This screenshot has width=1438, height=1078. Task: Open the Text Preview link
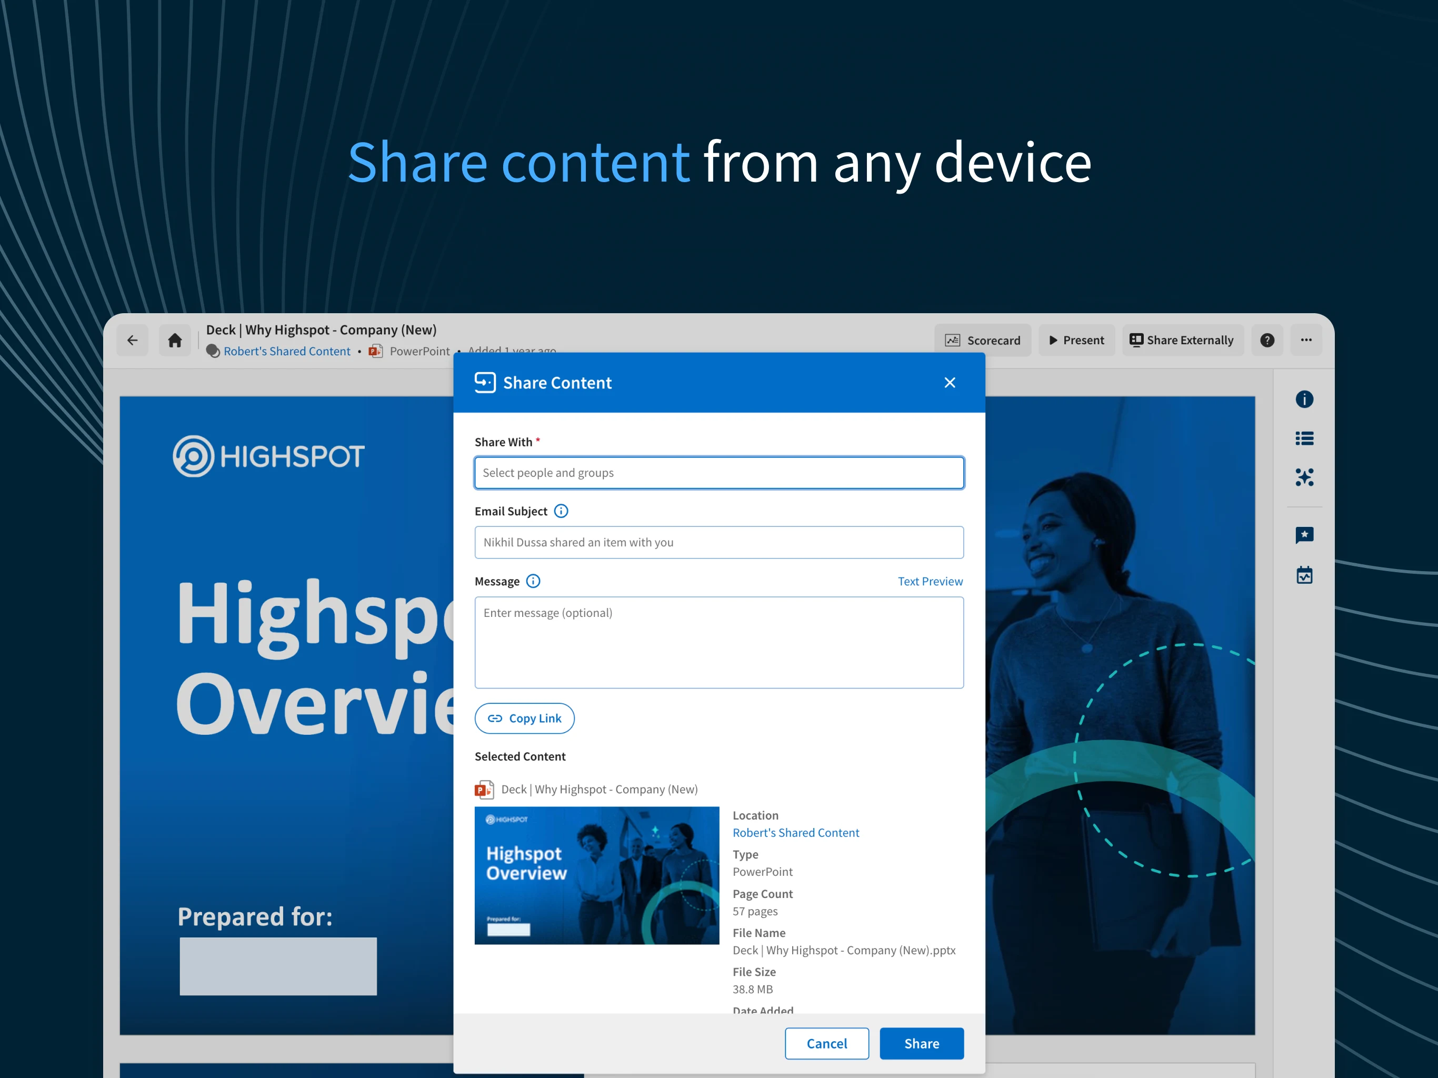pyautogui.click(x=930, y=581)
